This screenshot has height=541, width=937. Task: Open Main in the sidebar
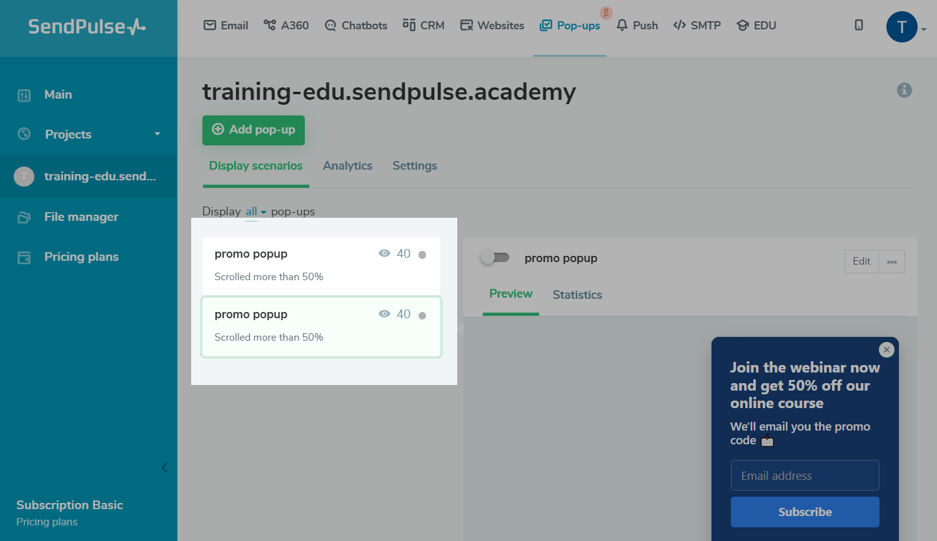point(58,95)
